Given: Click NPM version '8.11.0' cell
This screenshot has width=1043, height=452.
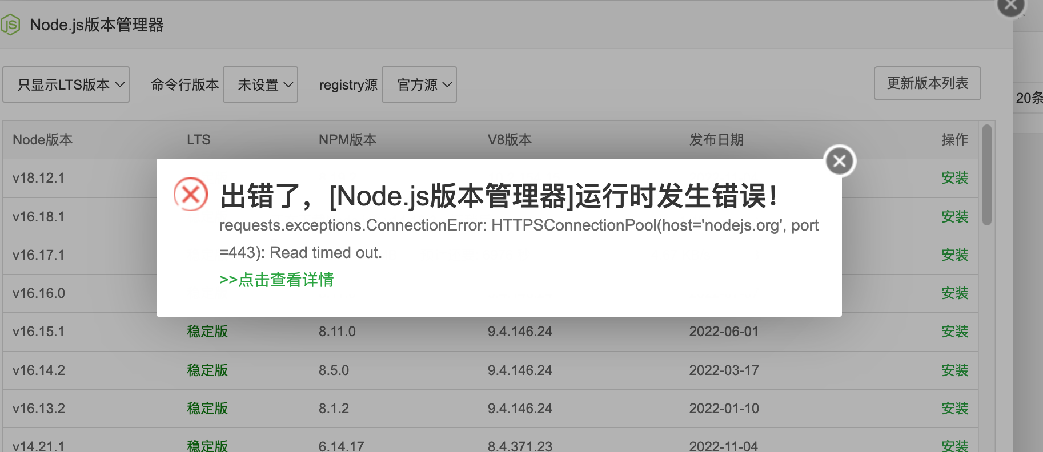Looking at the screenshot, I should pyautogui.click(x=337, y=332).
